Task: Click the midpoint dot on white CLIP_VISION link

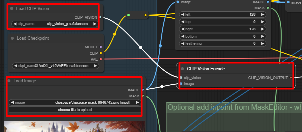Action: click(x=141, y=47)
